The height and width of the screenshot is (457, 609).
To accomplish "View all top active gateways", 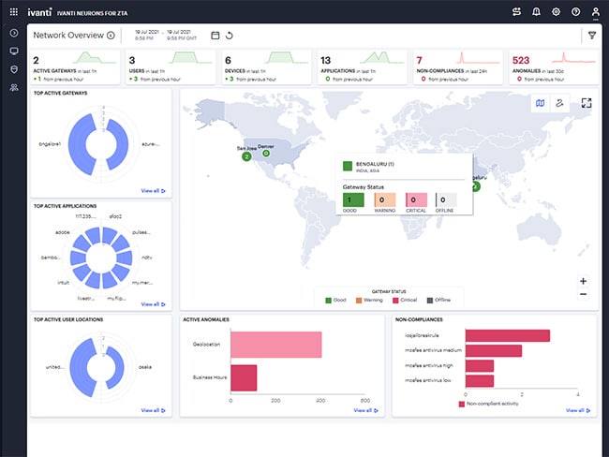I will click(x=153, y=191).
